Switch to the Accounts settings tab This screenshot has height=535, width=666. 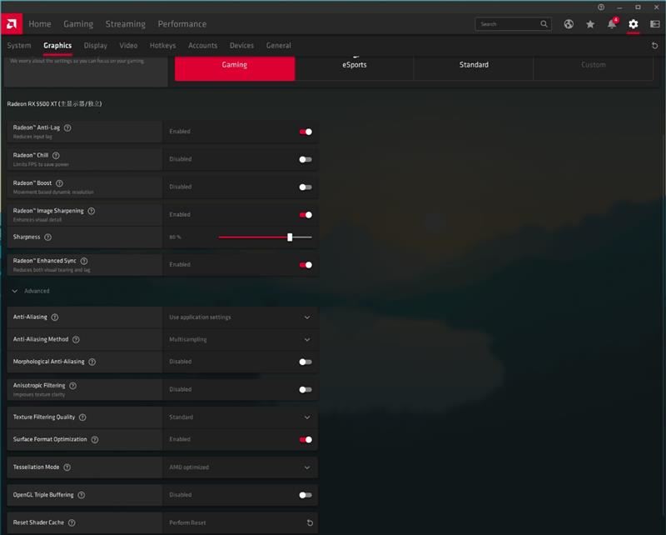click(x=202, y=46)
